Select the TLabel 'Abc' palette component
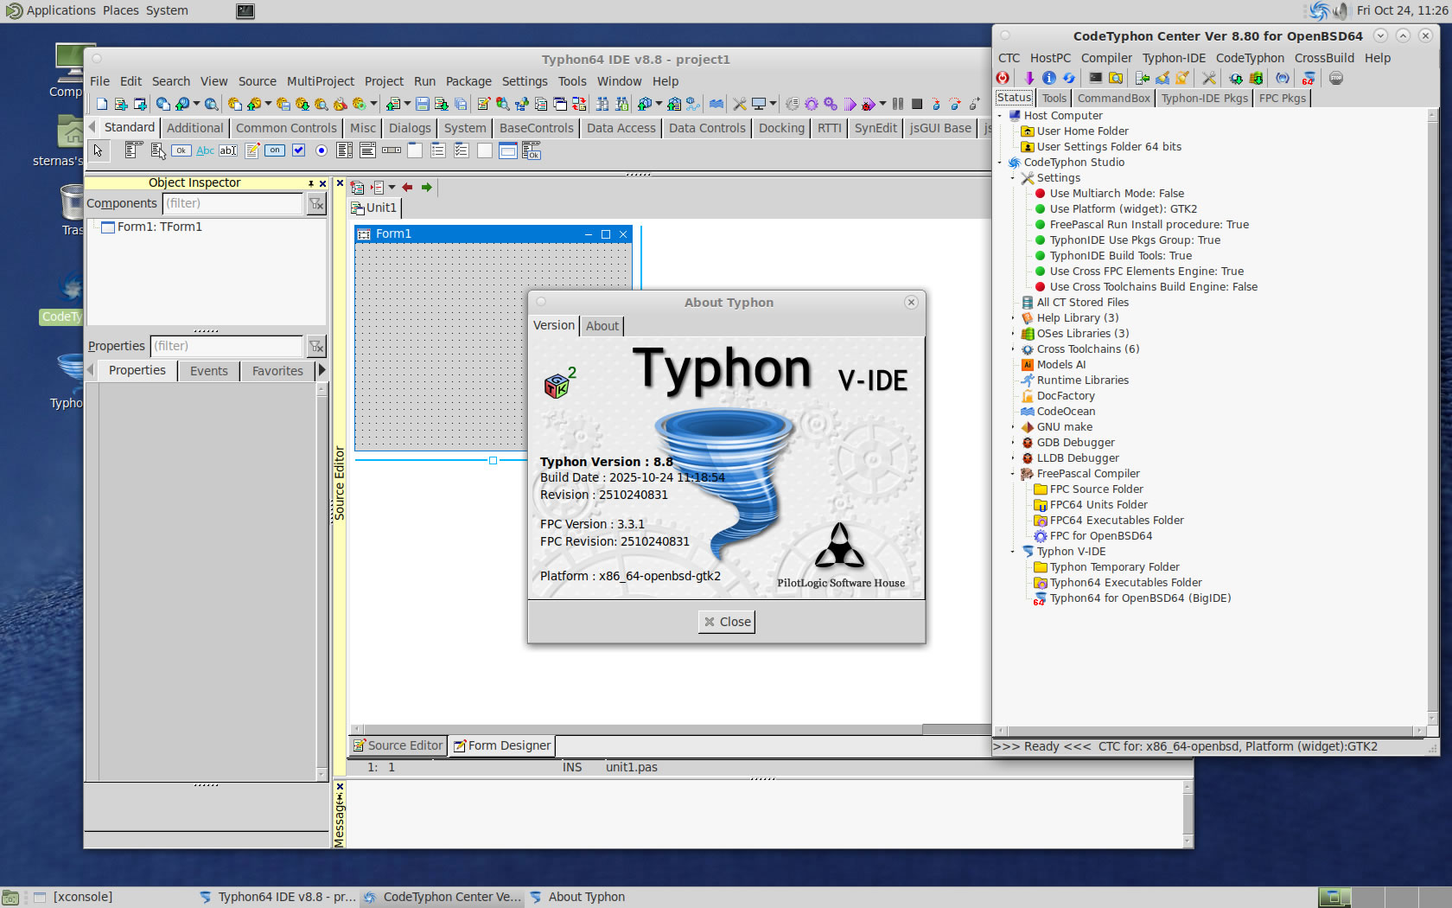The height and width of the screenshot is (908, 1452). click(x=205, y=150)
